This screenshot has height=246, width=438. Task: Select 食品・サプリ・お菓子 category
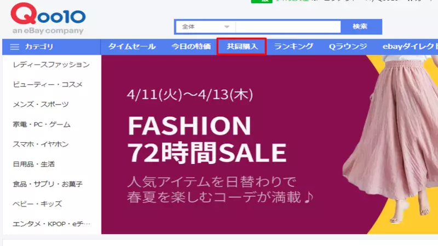click(48, 184)
